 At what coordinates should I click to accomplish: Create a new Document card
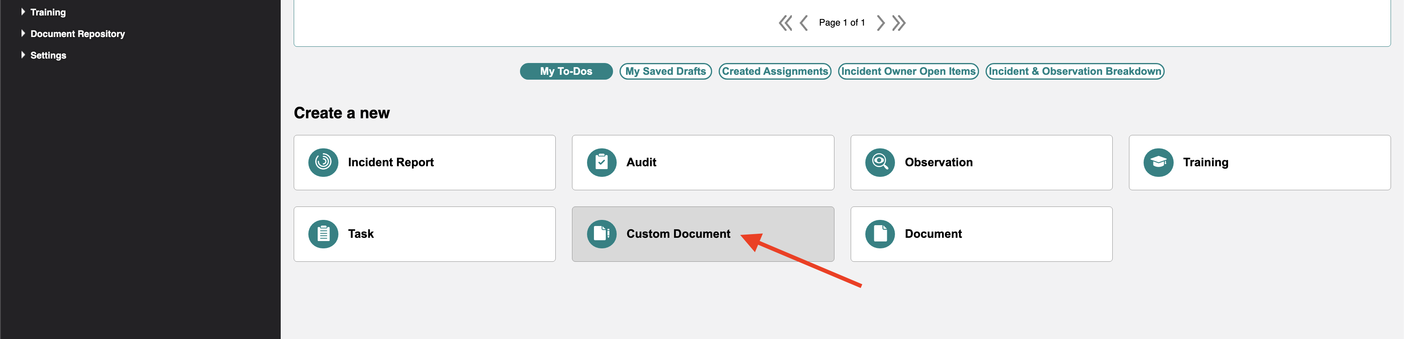coord(981,234)
